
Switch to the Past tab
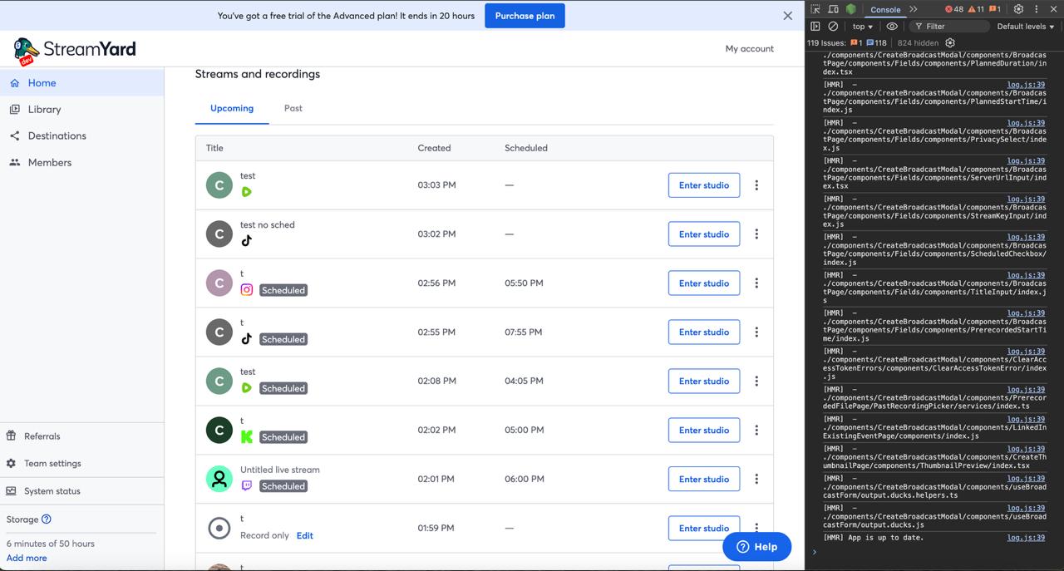coord(293,108)
